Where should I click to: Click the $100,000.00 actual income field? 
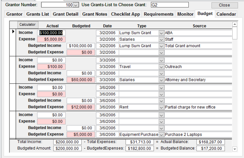[x=51, y=33]
